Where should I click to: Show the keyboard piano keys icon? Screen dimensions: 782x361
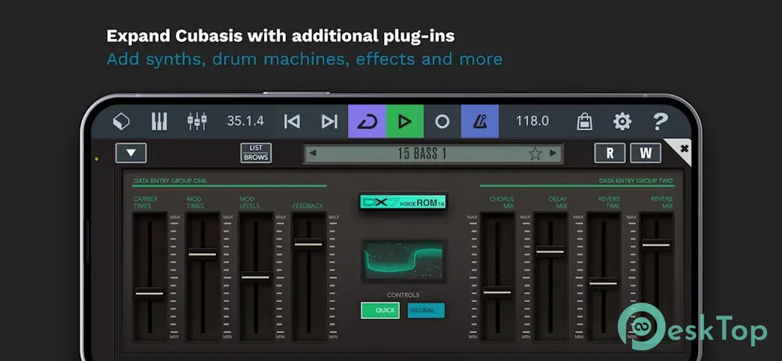coord(159,122)
